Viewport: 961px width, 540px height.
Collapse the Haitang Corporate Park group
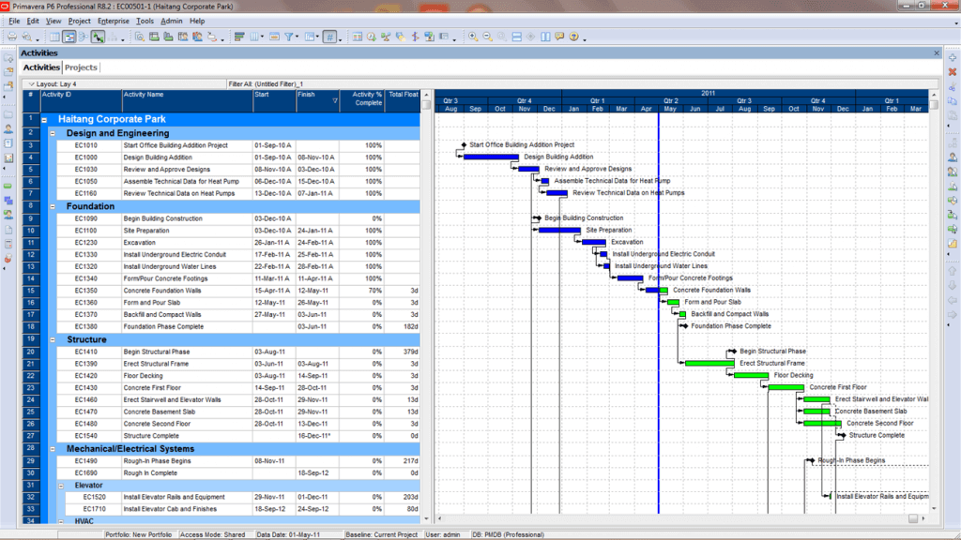tap(45, 120)
